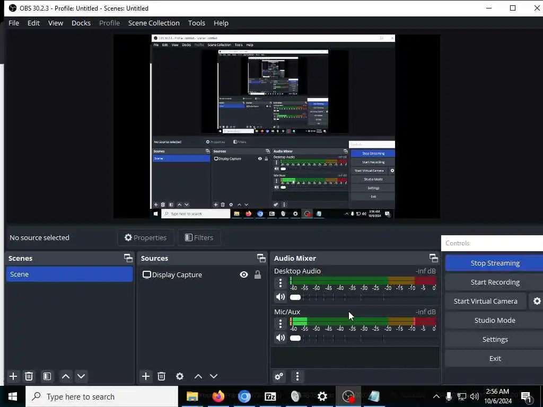Move scene down arrow in Scenes dock

pos(81,376)
